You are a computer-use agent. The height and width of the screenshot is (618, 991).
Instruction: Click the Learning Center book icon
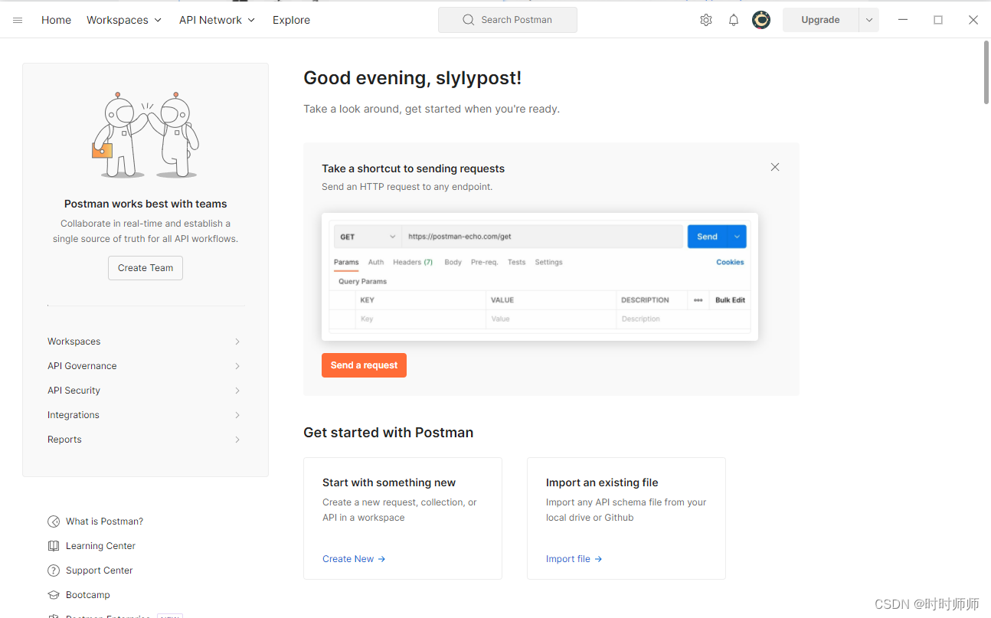[x=54, y=546]
